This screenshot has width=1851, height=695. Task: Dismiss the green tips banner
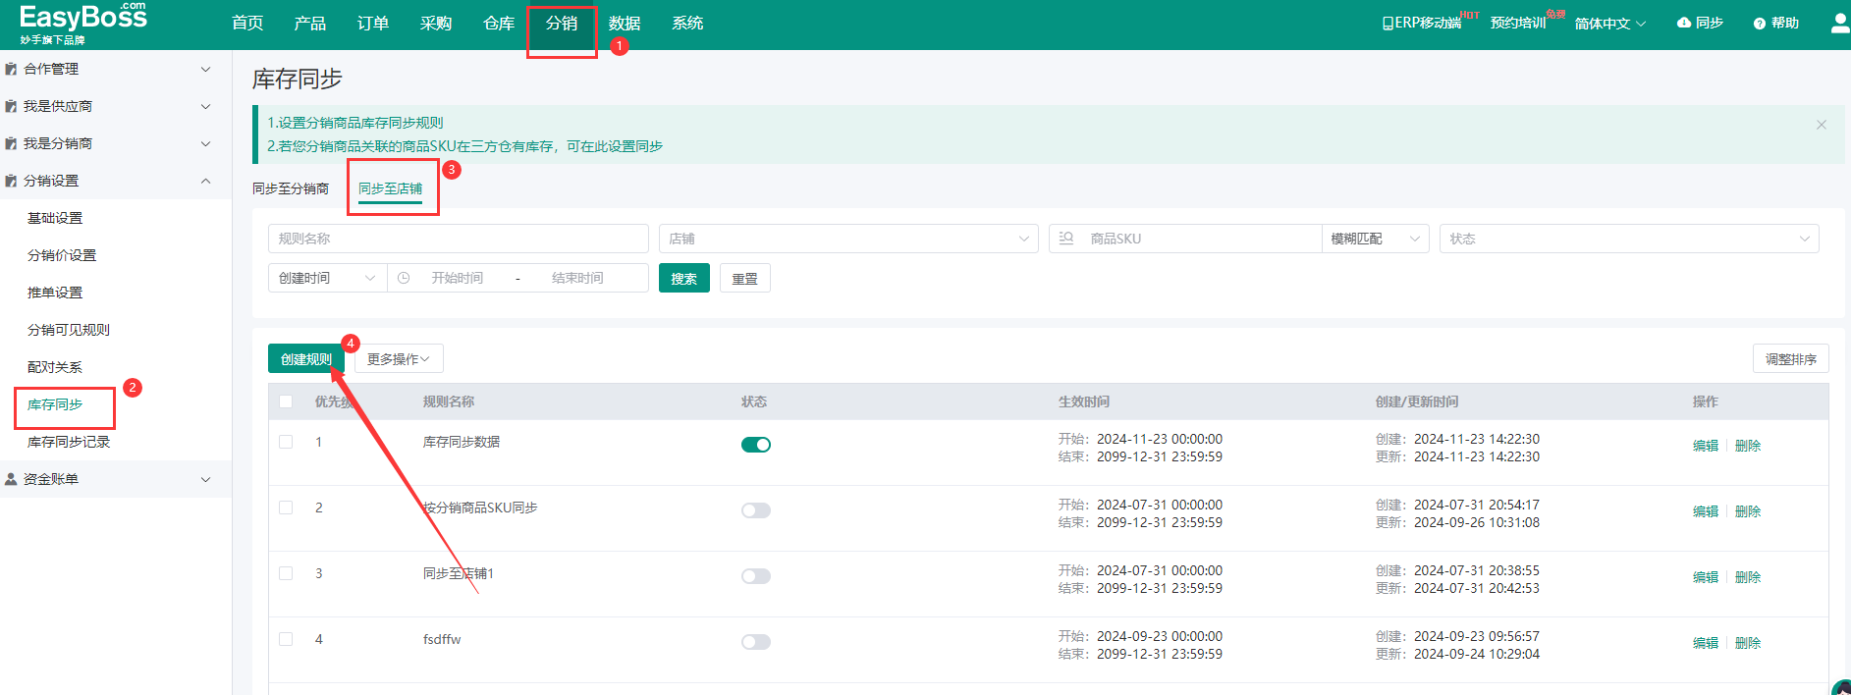click(1822, 125)
